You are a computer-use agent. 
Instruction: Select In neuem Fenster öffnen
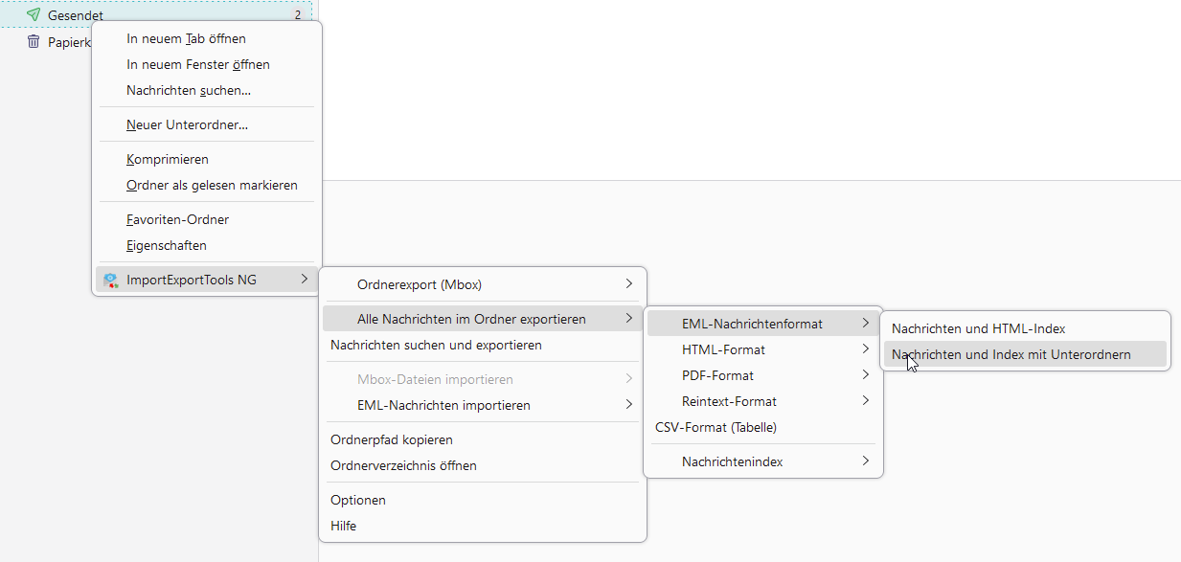pyautogui.click(x=197, y=64)
